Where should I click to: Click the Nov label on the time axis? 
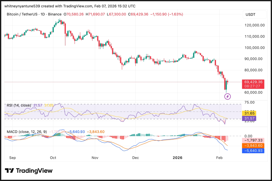tap(95, 158)
